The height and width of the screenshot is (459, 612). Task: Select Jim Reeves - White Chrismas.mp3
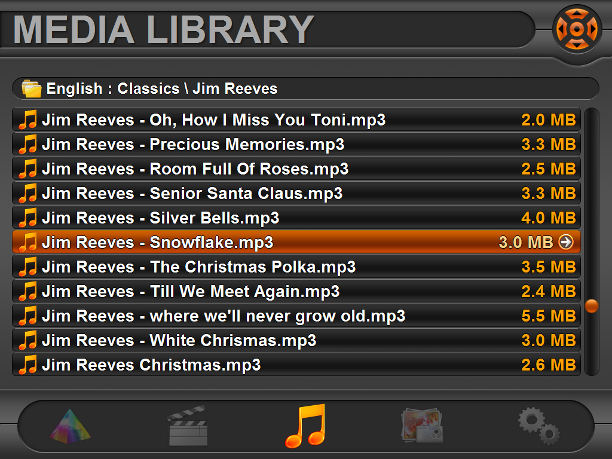(296, 340)
